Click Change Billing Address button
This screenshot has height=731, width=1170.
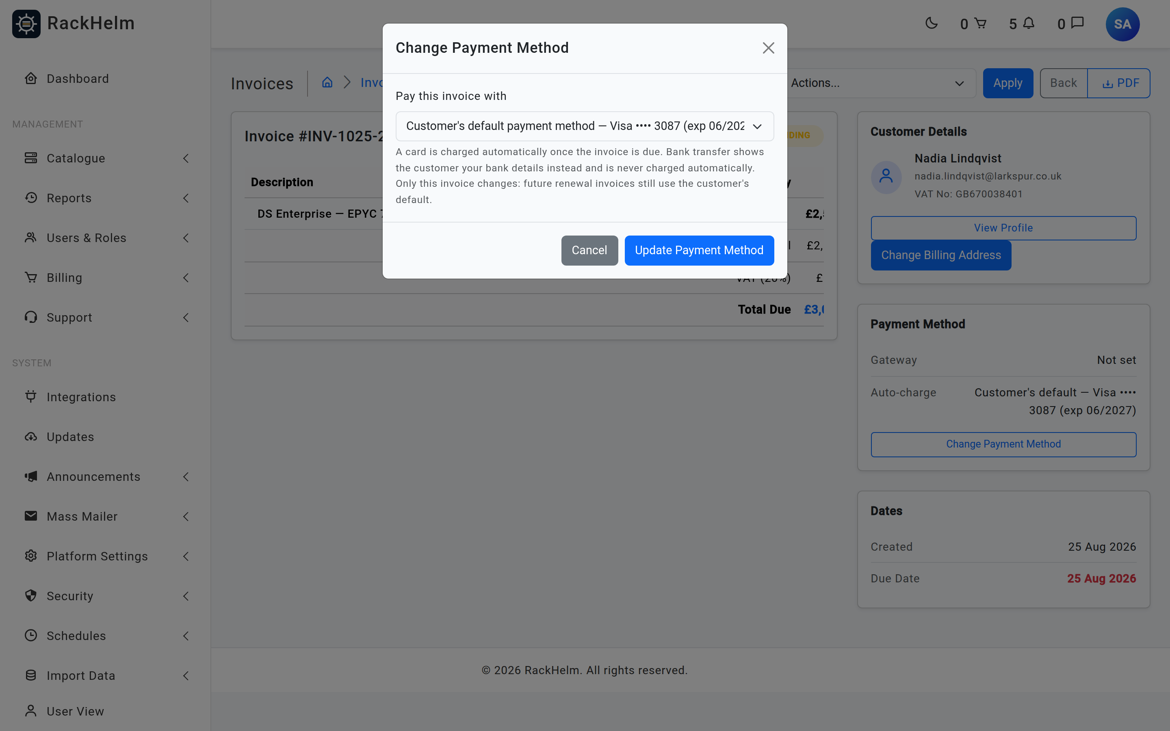tap(941, 255)
